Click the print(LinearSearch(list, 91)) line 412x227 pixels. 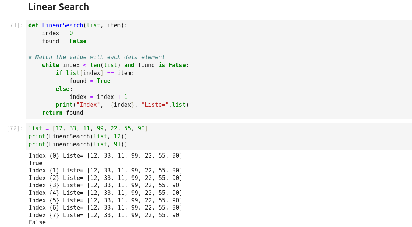[78, 144]
